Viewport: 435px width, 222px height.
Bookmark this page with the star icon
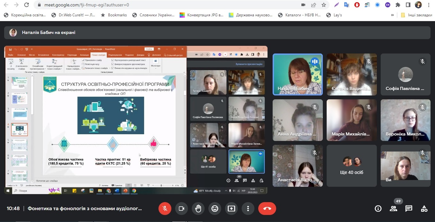pyautogui.click(x=324, y=5)
